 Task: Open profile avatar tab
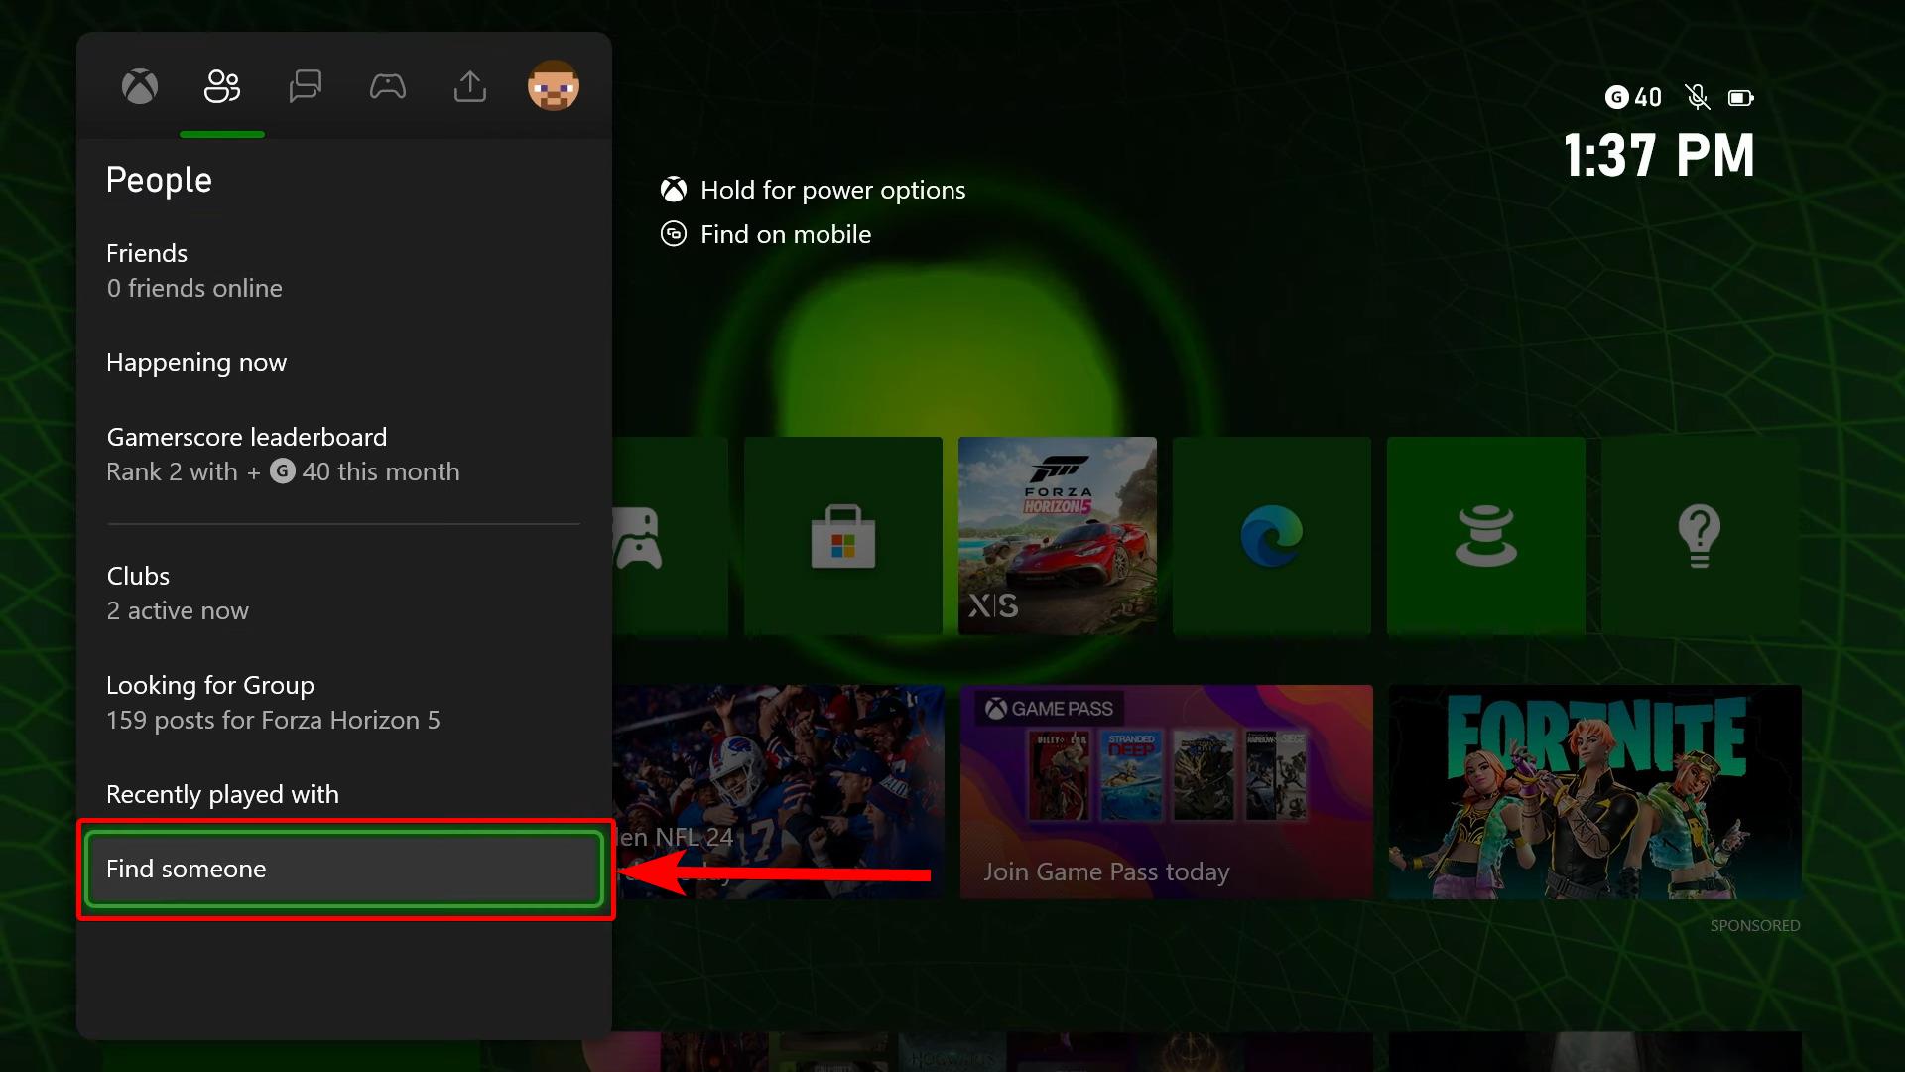(x=553, y=87)
